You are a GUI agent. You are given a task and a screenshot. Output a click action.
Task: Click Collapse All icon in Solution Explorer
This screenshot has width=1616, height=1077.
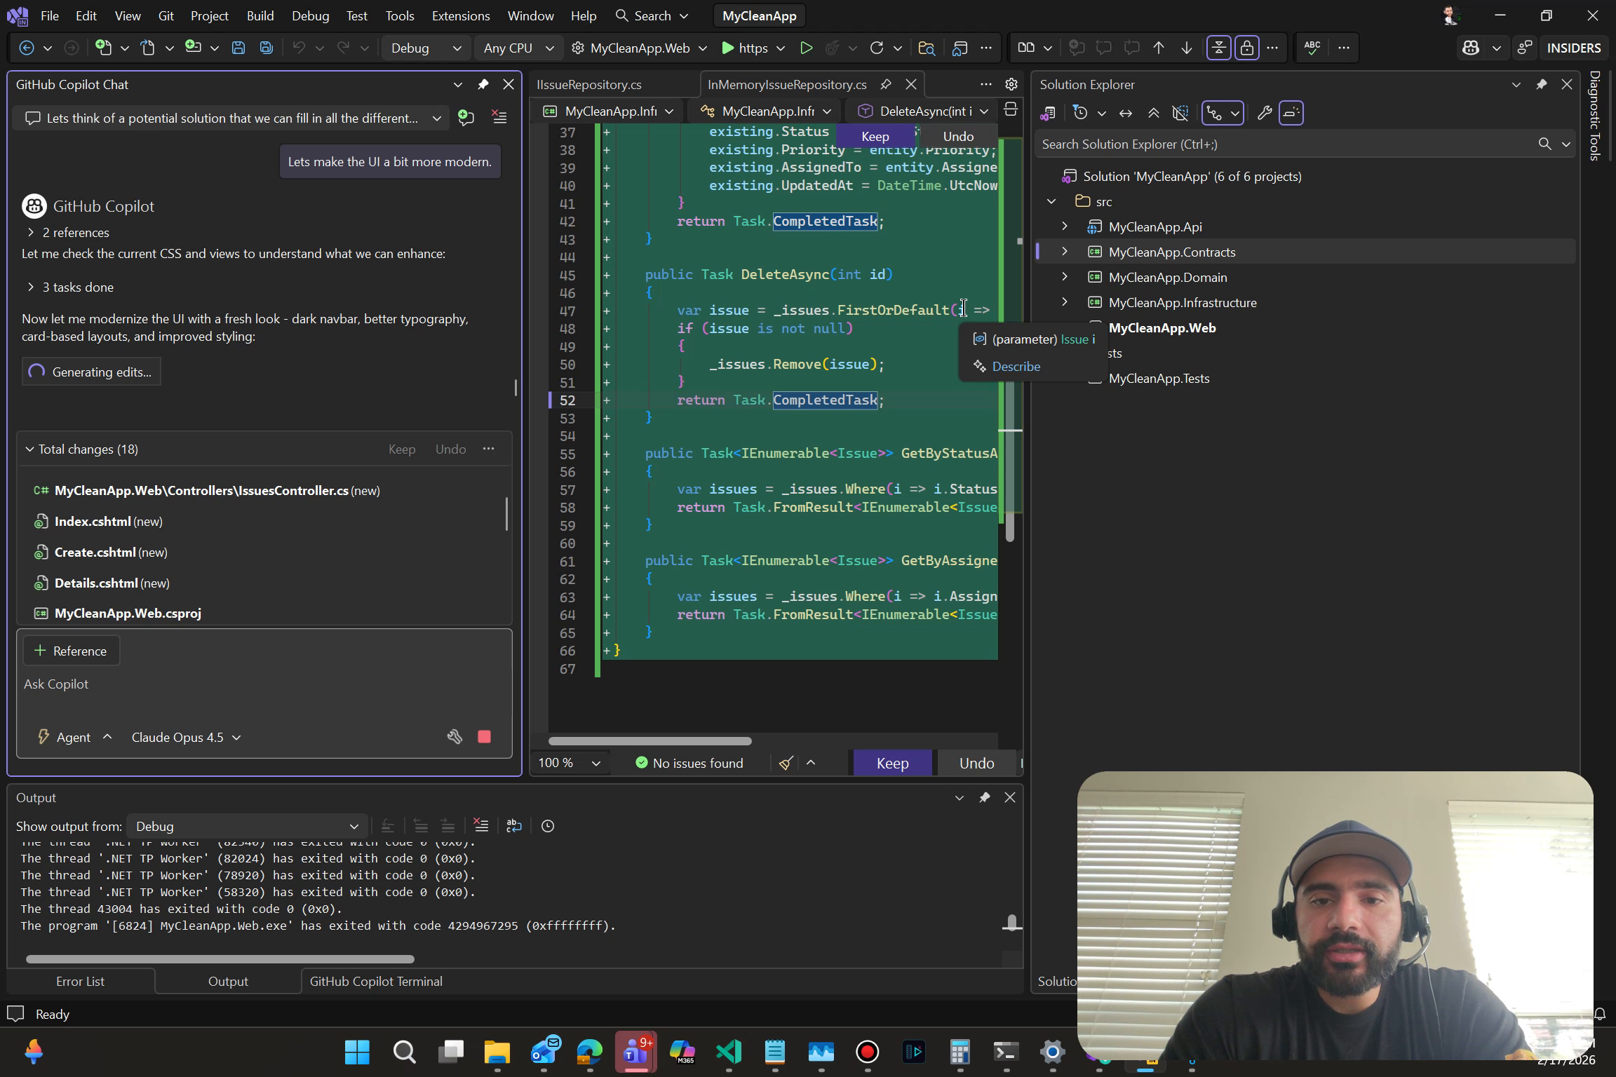[x=1153, y=113]
